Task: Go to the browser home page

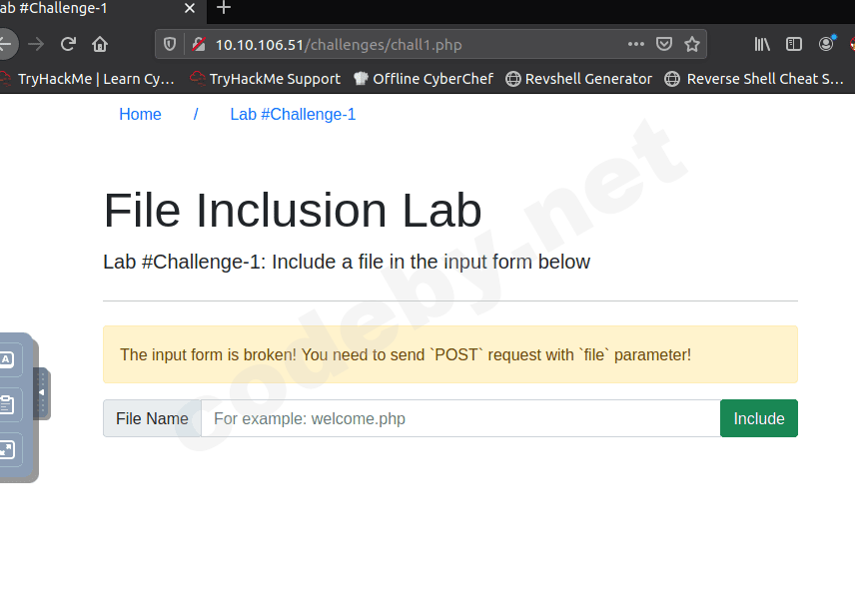Action: click(100, 44)
